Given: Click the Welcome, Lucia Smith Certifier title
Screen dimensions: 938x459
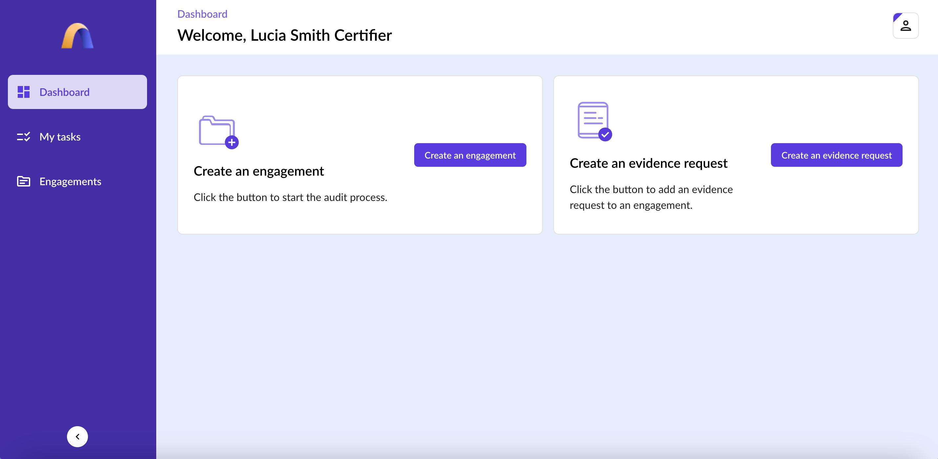Looking at the screenshot, I should (x=284, y=35).
